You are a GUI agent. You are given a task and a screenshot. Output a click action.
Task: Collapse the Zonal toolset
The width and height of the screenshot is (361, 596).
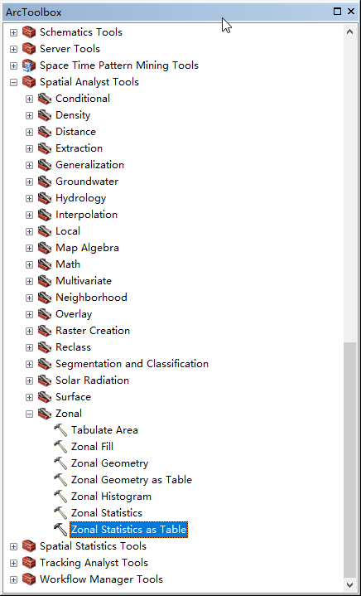pos(29,414)
